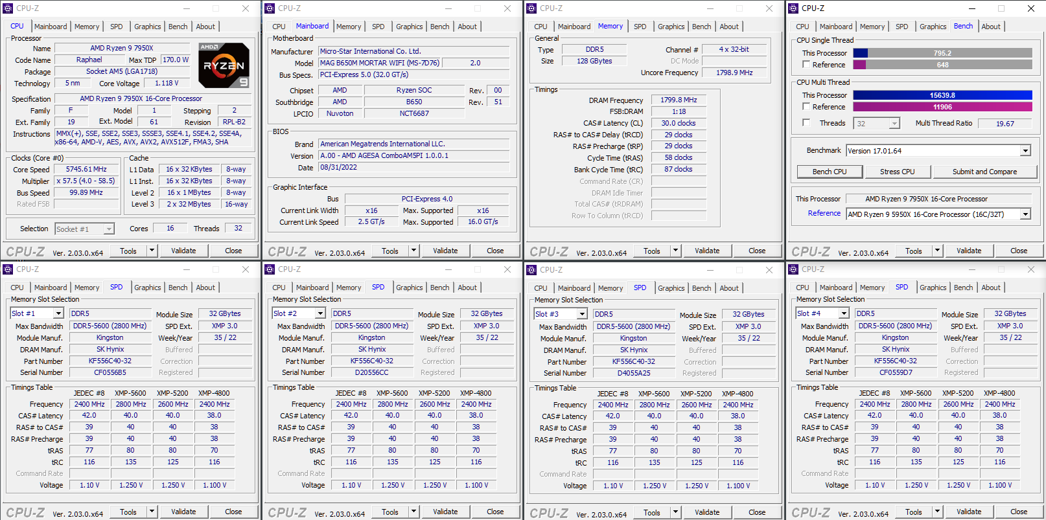Switch to the CPU tab in the Bench window
Image resolution: width=1046 pixels, height=520 pixels.
coord(803,27)
